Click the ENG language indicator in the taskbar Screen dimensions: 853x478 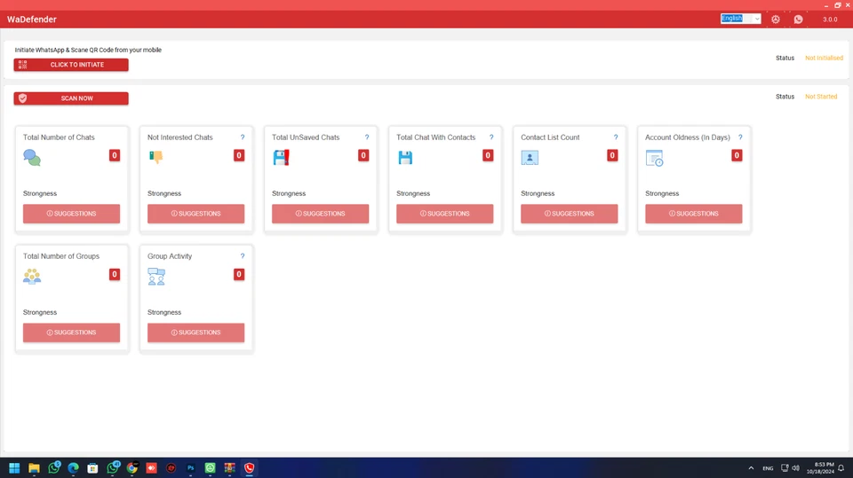(768, 468)
